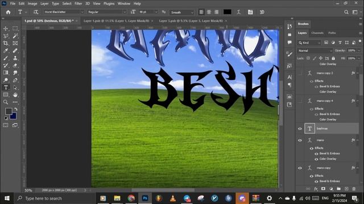Select the Path Selection tool
Image resolution: width=364 pixels, height=204 pixels.
[x=15, y=87]
